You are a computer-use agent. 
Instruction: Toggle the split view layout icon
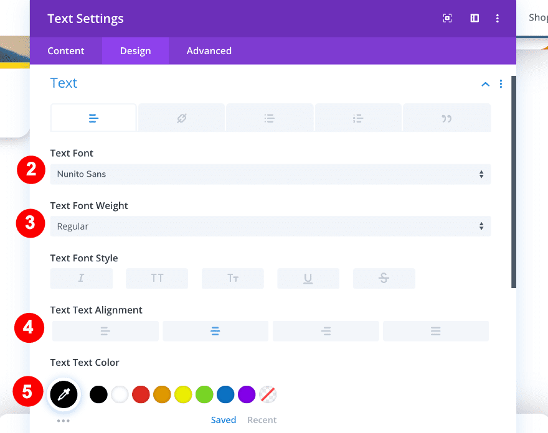tap(475, 19)
